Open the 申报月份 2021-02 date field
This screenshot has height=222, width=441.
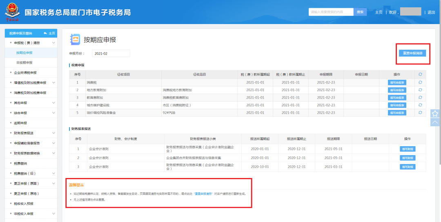pyautogui.click(x=111, y=53)
